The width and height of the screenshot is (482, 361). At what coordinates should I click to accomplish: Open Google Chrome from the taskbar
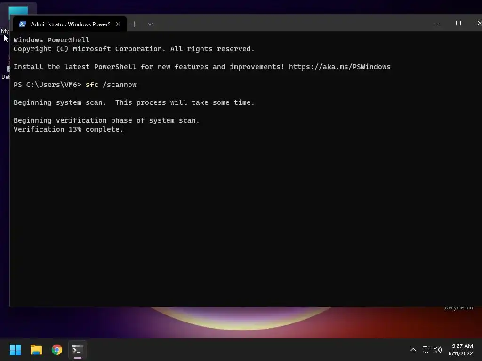coord(57,350)
